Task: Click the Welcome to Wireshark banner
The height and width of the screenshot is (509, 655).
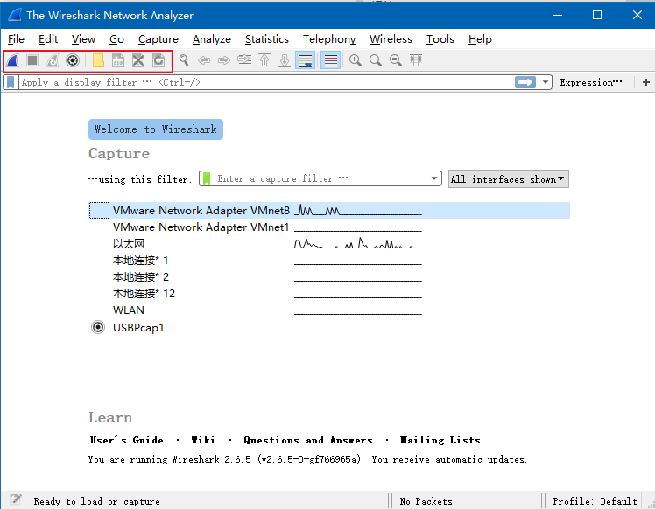Action: [x=156, y=129]
